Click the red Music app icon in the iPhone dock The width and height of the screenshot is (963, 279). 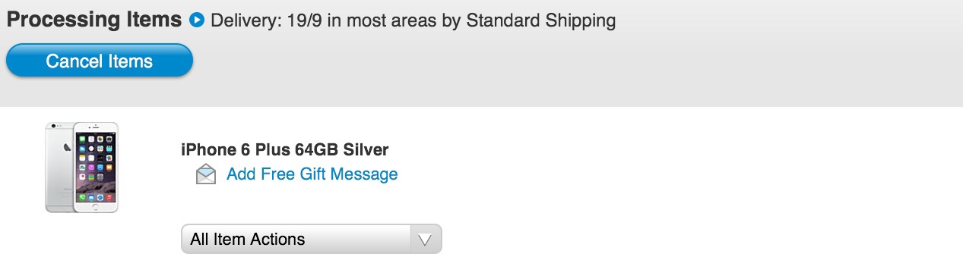pyautogui.click(x=109, y=198)
